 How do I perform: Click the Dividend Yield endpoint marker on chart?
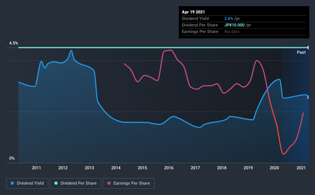(x=308, y=97)
